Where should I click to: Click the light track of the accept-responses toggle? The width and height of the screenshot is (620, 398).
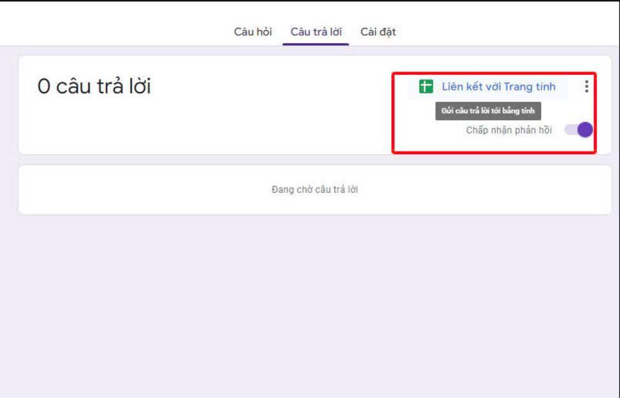tap(570, 130)
